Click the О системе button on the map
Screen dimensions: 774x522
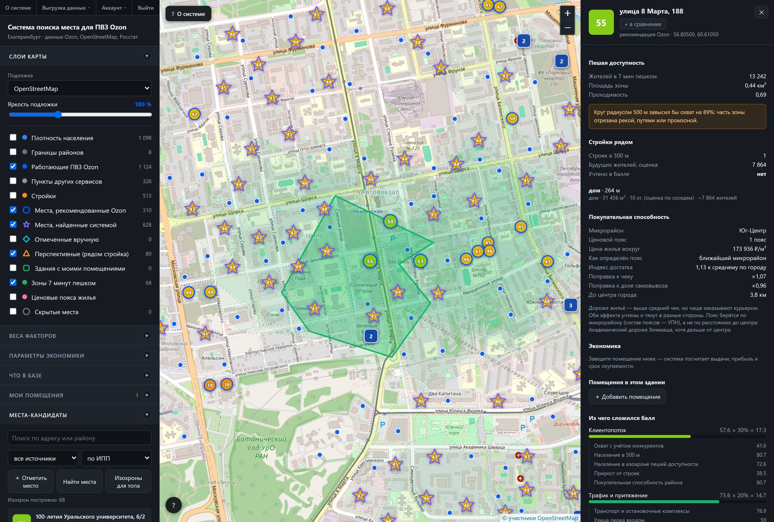[x=188, y=14]
